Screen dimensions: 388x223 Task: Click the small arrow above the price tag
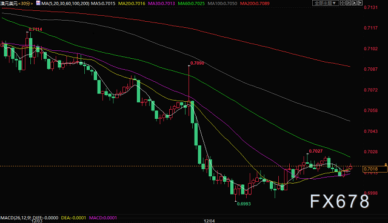[386, 164]
